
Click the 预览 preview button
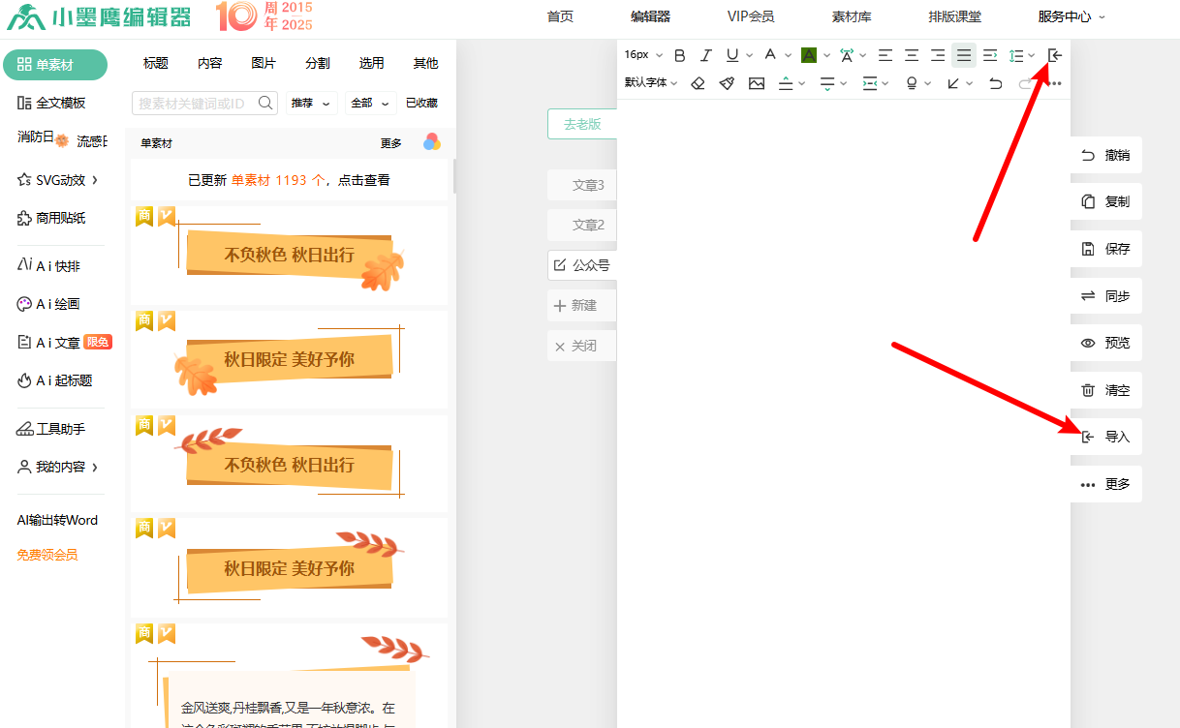(x=1106, y=343)
